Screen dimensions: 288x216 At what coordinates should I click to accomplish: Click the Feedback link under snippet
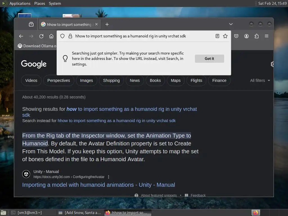click(198, 195)
